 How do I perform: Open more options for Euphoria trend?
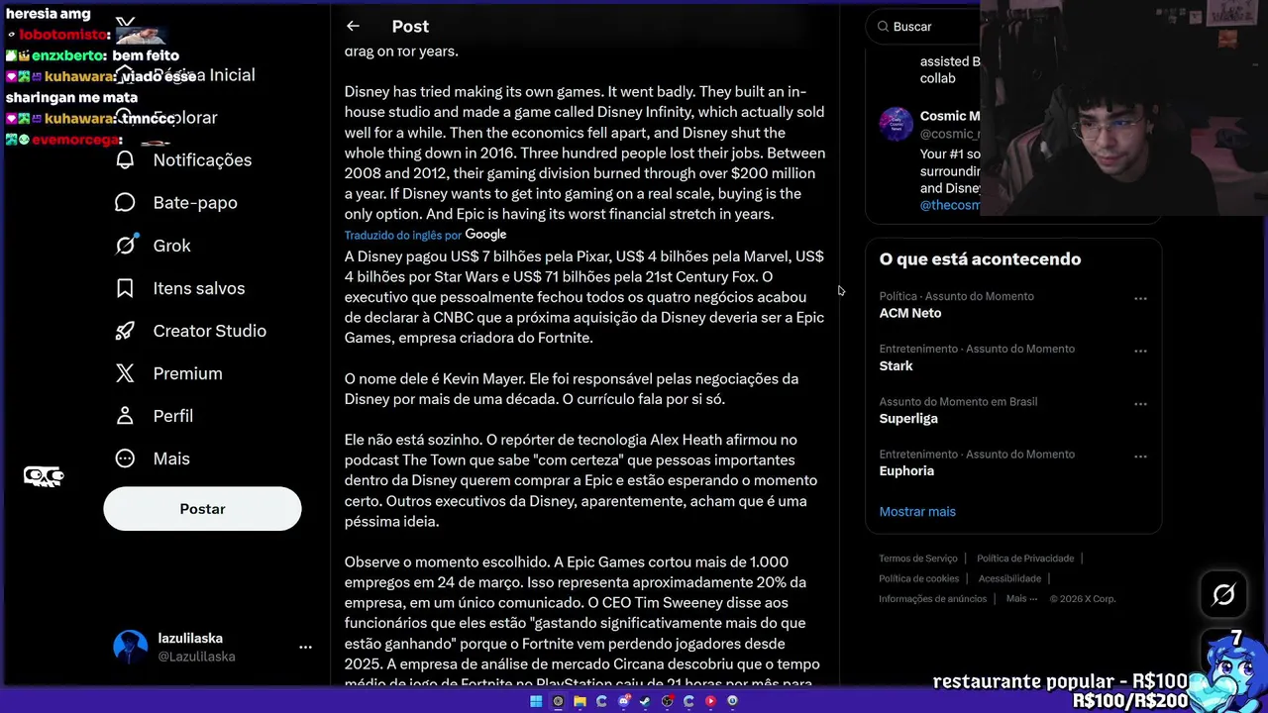[1140, 457]
